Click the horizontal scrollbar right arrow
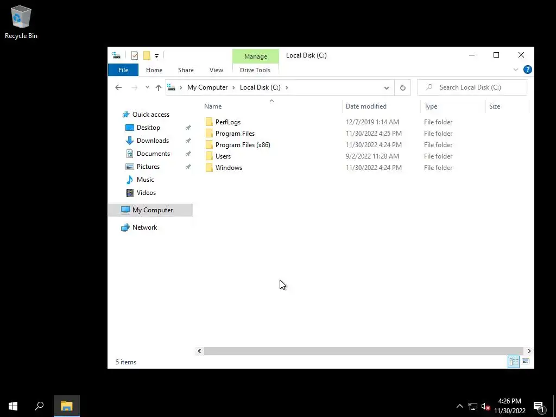This screenshot has width=556, height=417. click(529, 351)
